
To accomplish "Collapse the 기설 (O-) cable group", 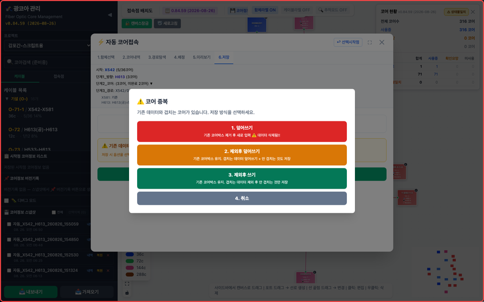I will 7,98.
